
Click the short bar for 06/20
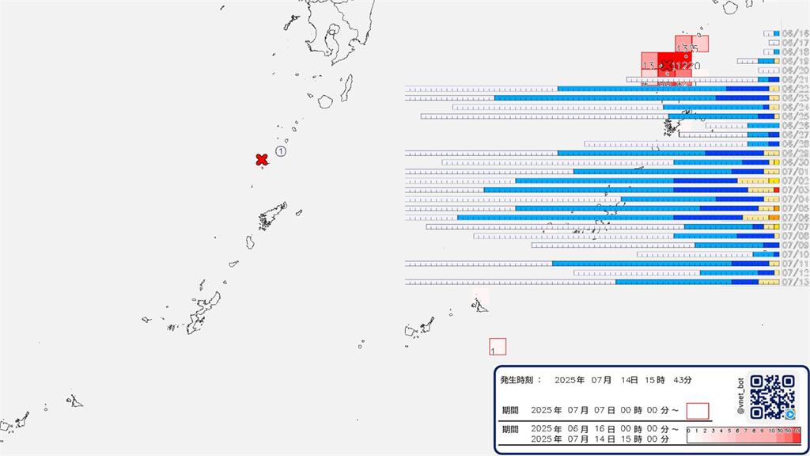pyautogui.click(x=769, y=70)
